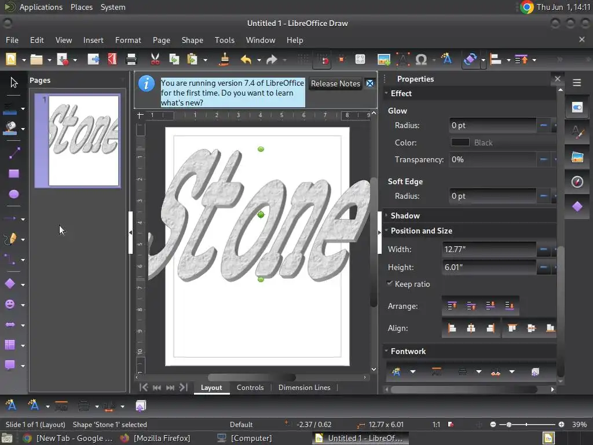Open the Symbol Shapes smiley tool
The image size is (593, 445).
(10, 304)
